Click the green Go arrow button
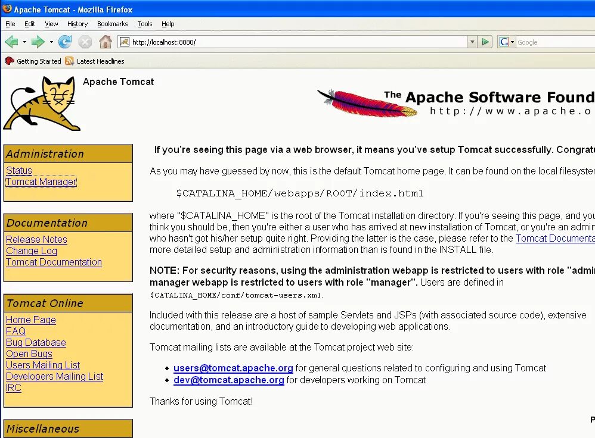The width and height of the screenshot is (595, 438). (485, 42)
